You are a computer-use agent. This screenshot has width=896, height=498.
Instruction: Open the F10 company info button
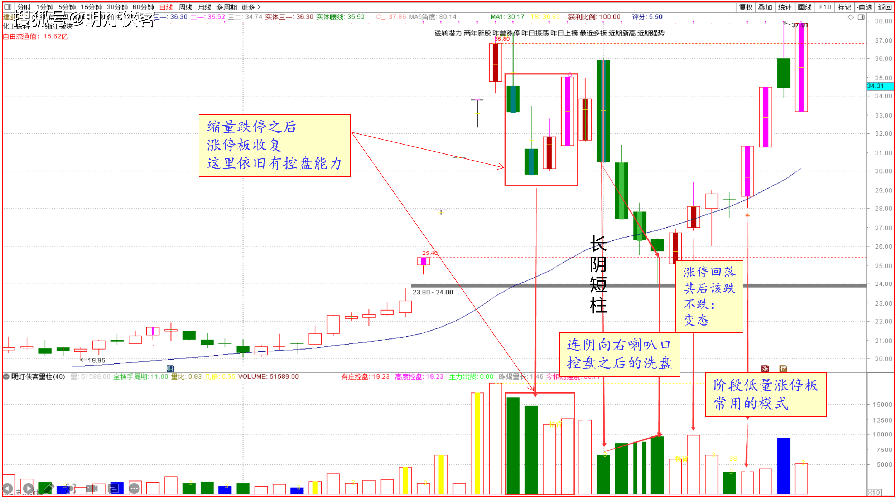[x=825, y=7]
